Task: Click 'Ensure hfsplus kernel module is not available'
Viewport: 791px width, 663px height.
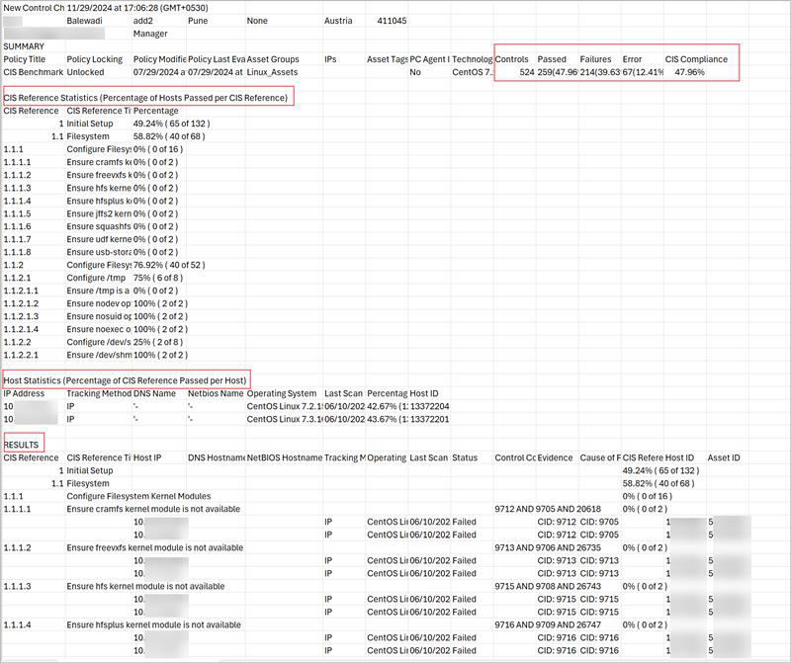Action: click(x=154, y=625)
